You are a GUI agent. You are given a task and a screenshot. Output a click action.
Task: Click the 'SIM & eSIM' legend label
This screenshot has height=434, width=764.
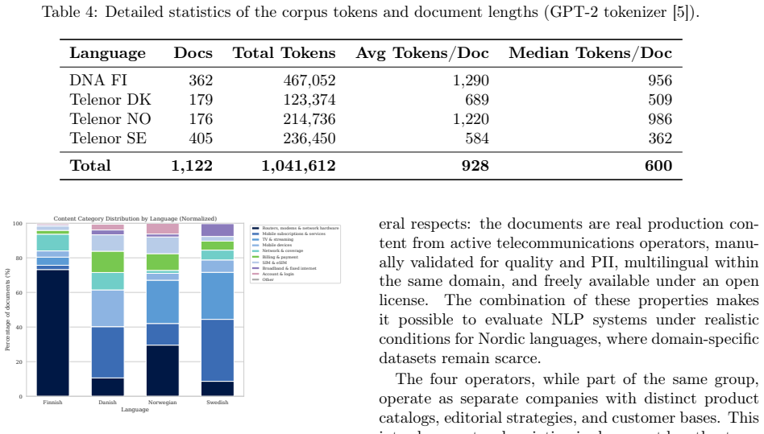(274, 262)
